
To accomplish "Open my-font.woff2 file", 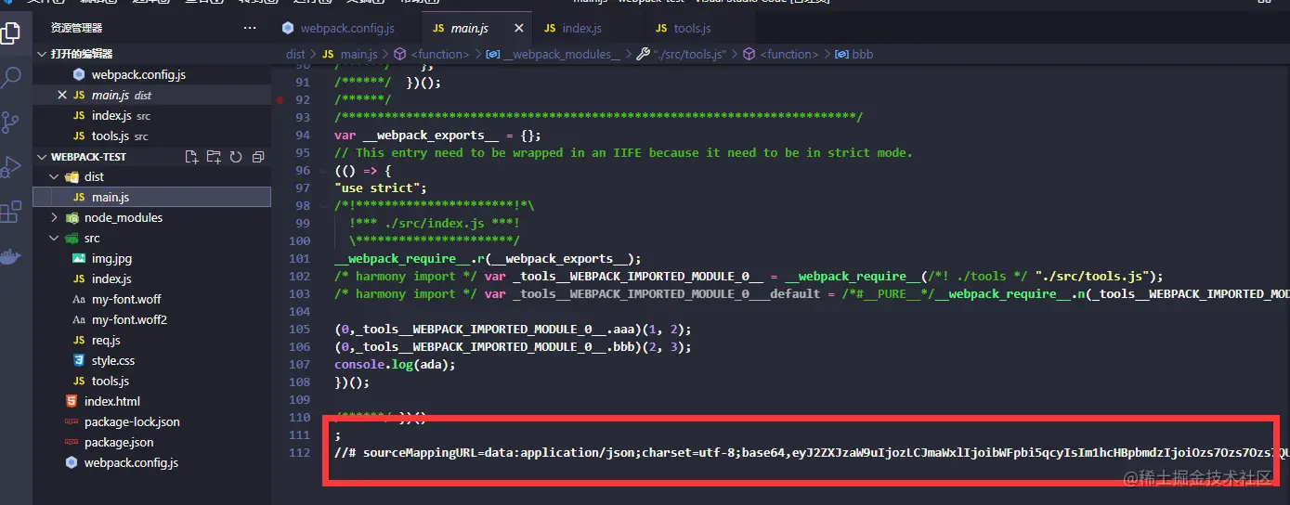I will click(x=151, y=319).
